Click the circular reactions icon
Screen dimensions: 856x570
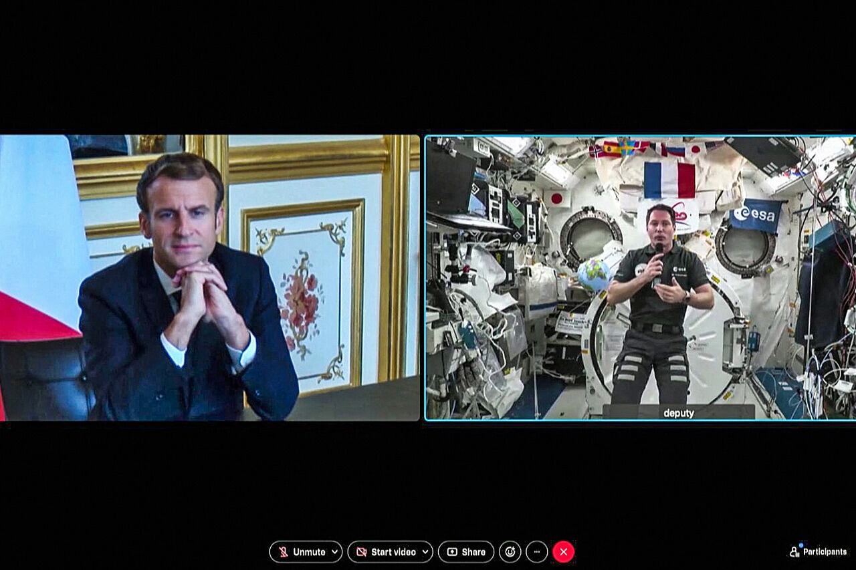(x=510, y=552)
